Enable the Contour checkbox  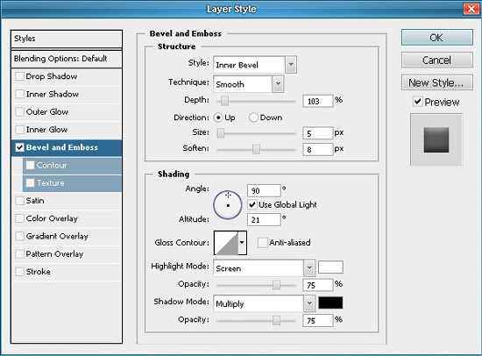point(30,165)
